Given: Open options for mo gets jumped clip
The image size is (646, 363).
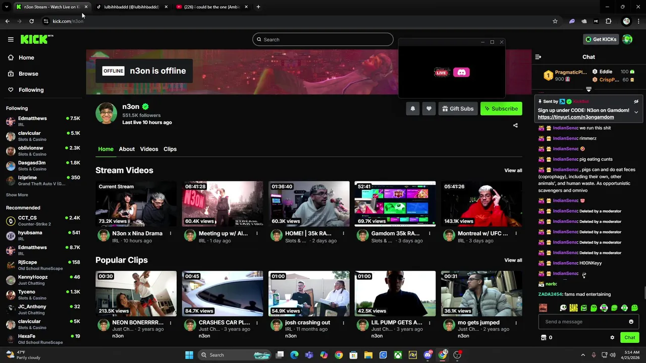Looking at the screenshot, I should [x=515, y=323].
